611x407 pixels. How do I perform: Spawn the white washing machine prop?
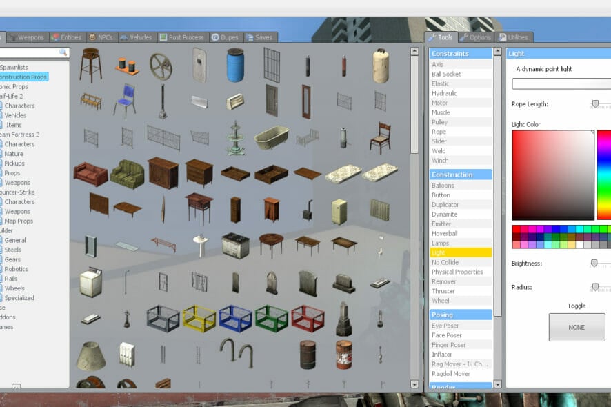(x=91, y=282)
